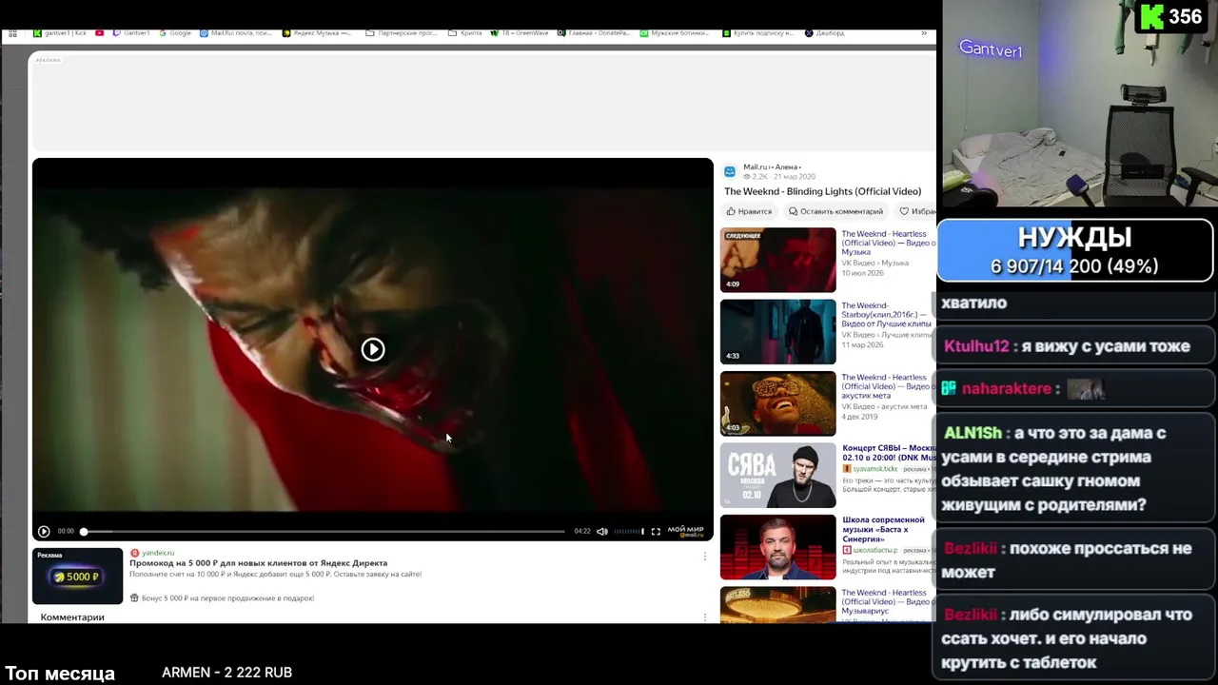
Task: Open the Концерт СЯВЫ — Москва link
Action: pos(889,453)
